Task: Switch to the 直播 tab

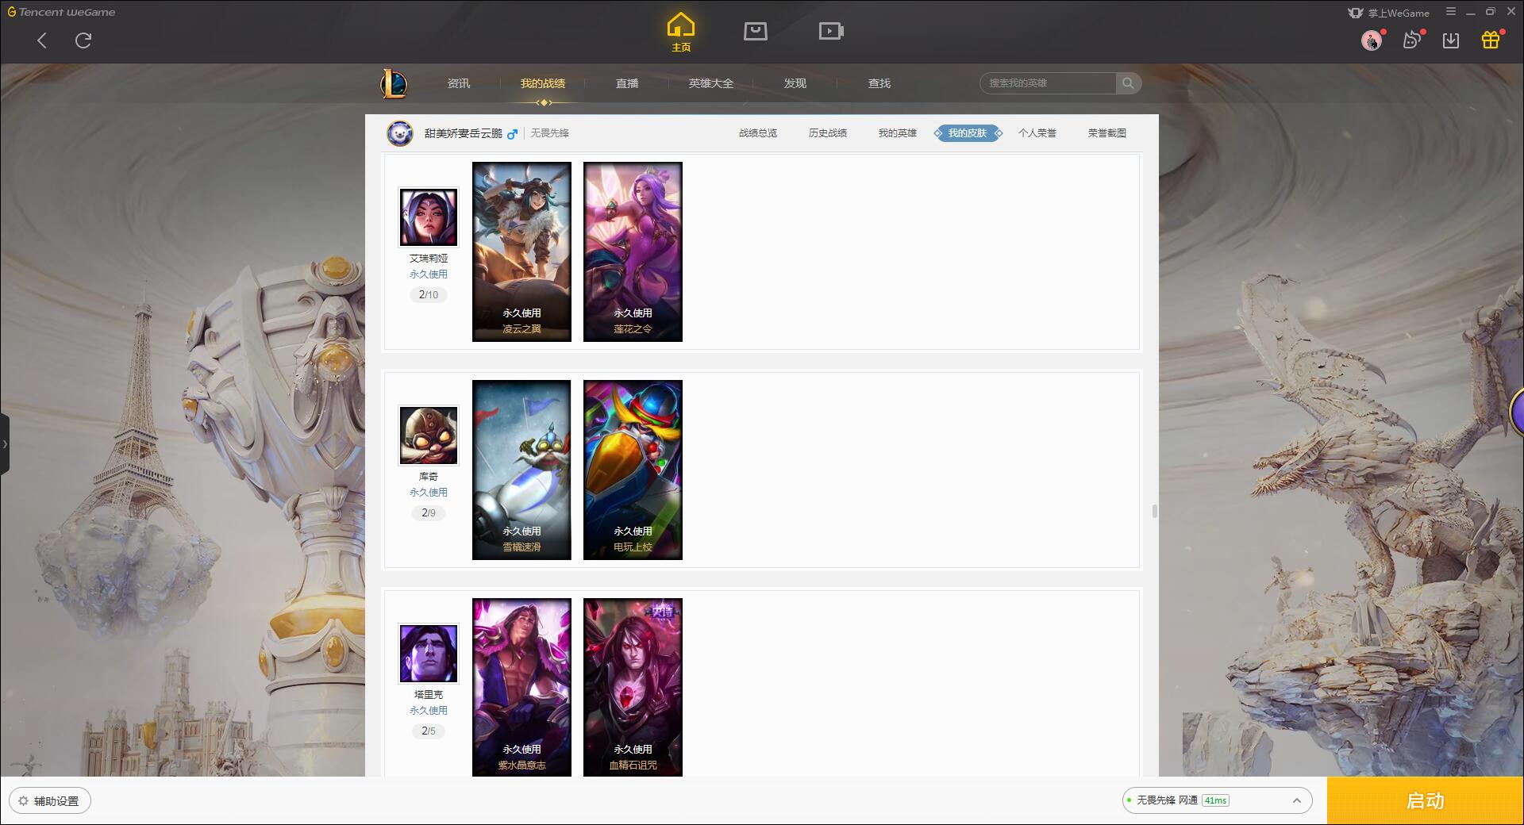Action: pos(627,83)
